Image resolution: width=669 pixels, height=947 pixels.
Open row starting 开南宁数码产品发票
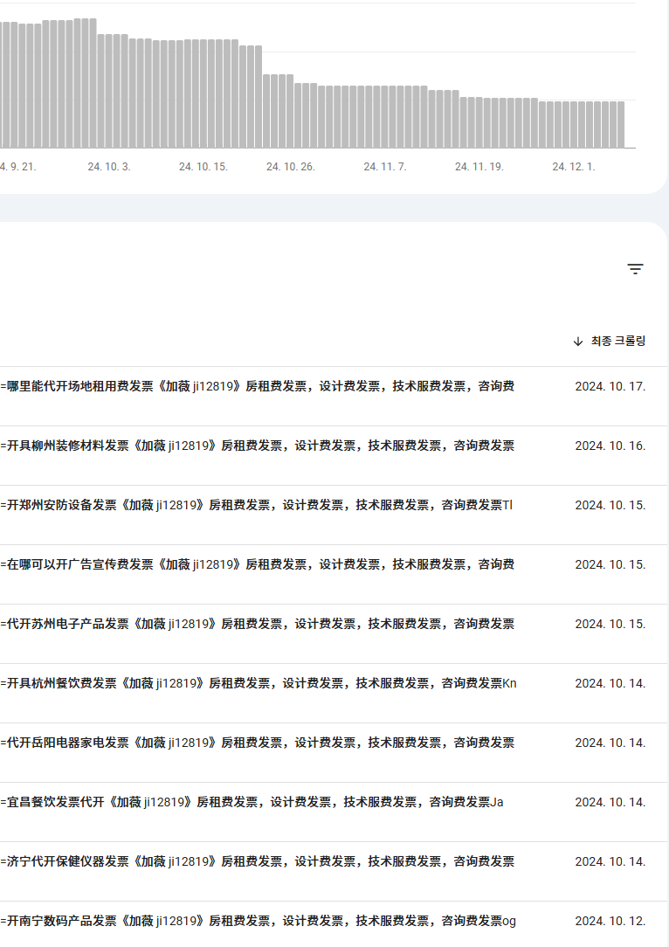point(334,924)
